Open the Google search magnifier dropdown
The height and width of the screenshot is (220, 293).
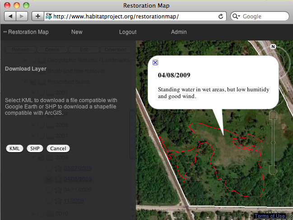click(x=236, y=16)
